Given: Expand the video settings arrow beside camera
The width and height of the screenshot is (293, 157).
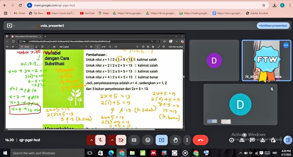Looking at the screenshot, I should tap(112, 140).
